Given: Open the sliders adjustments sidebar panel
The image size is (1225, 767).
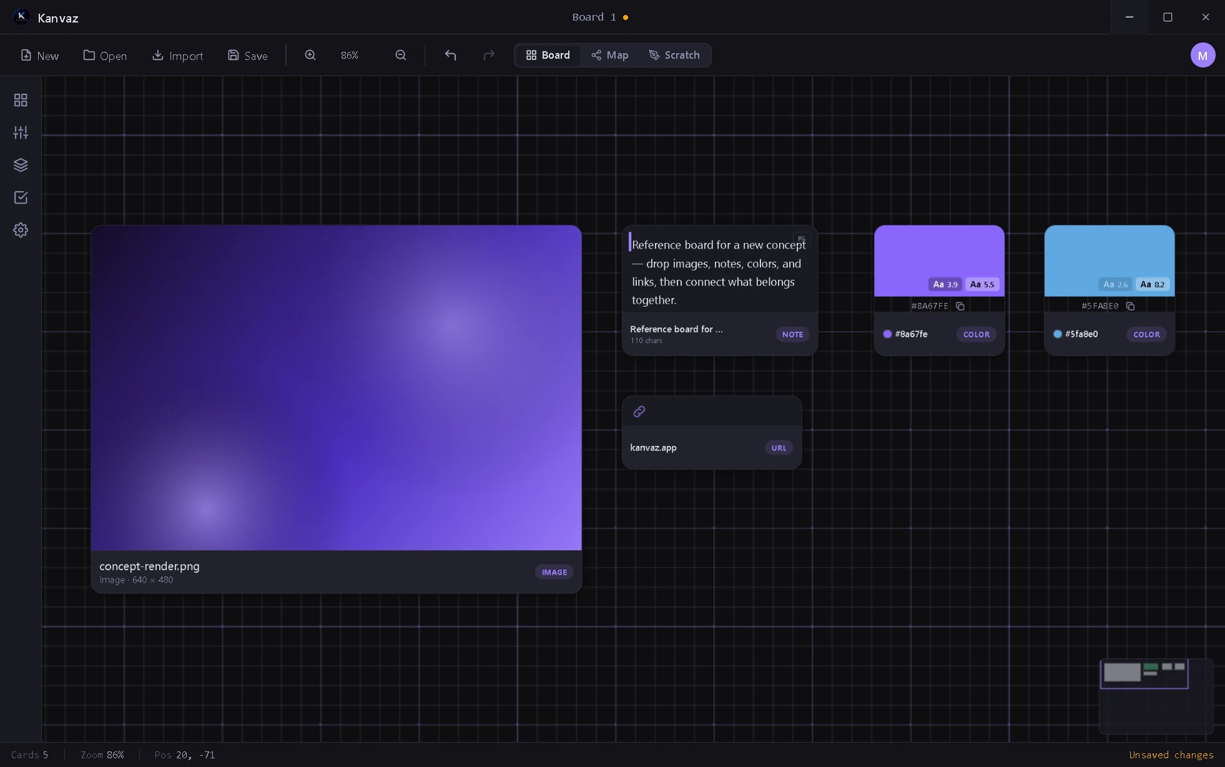Looking at the screenshot, I should pyautogui.click(x=21, y=132).
